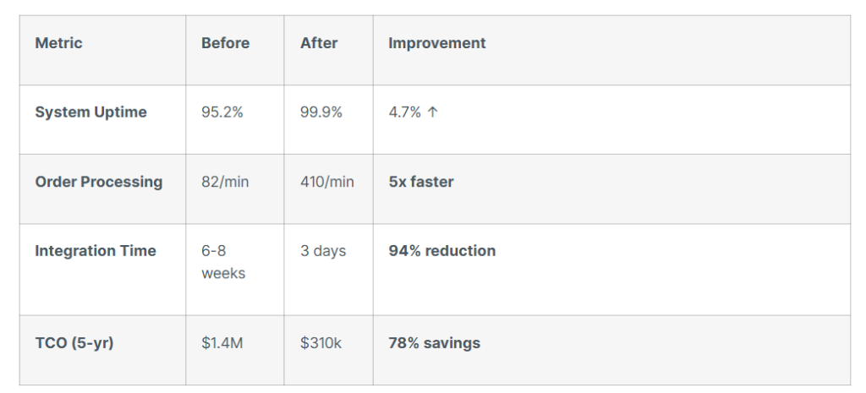Click the upward arrow beside 4.7%
The image size is (866, 393).
click(x=433, y=112)
